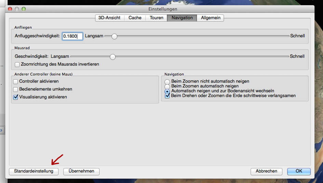The width and height of the screenshot is (323, 183).
Task: Minimize the Einstellungen window with the yellow button
Action: click(x=17, y=9)
